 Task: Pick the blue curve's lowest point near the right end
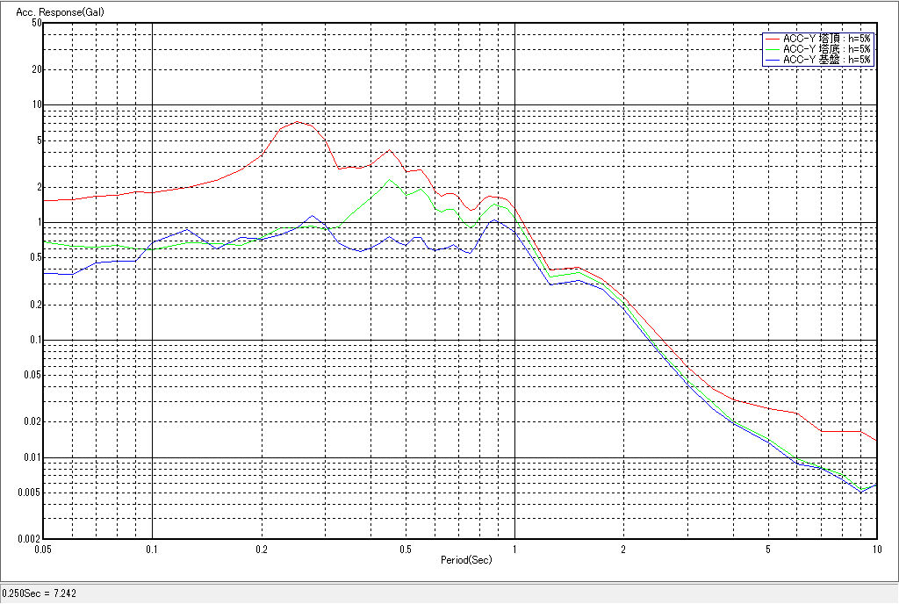861,492
